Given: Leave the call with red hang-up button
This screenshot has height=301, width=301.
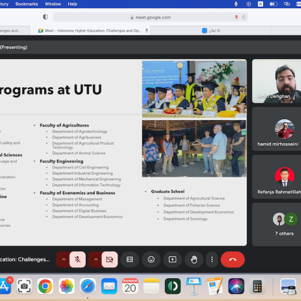Looking at the screenshot, I should point(232,259).
